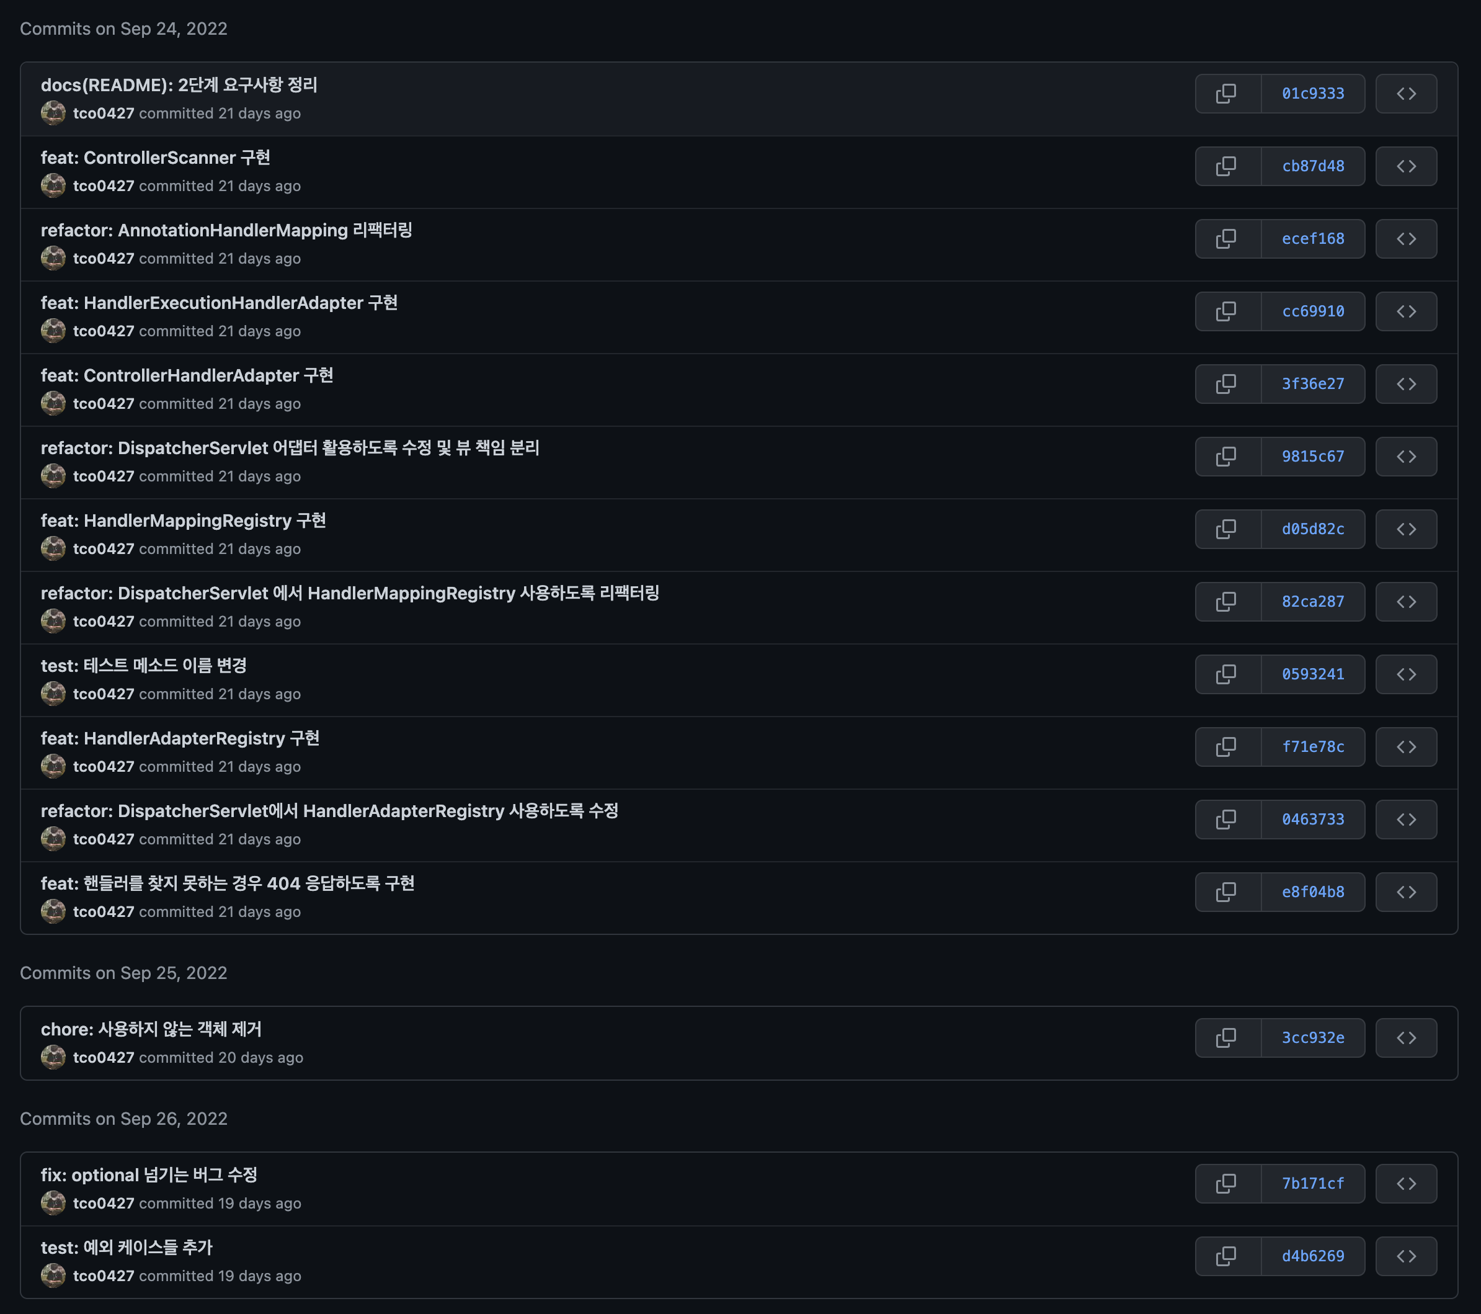Browse repository at commit d05d82c
This screenshot has width=1481, height=1314.
tap(1405, 529)
